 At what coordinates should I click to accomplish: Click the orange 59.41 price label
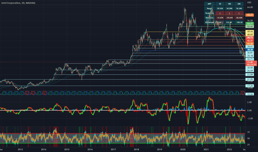[250, 15]
